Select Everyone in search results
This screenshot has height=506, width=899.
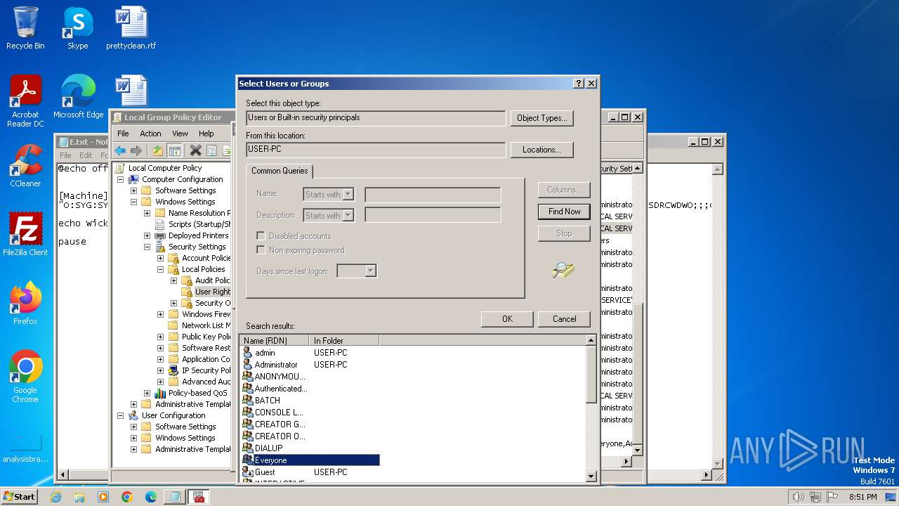pyautogui.click(x=310, y=460)
